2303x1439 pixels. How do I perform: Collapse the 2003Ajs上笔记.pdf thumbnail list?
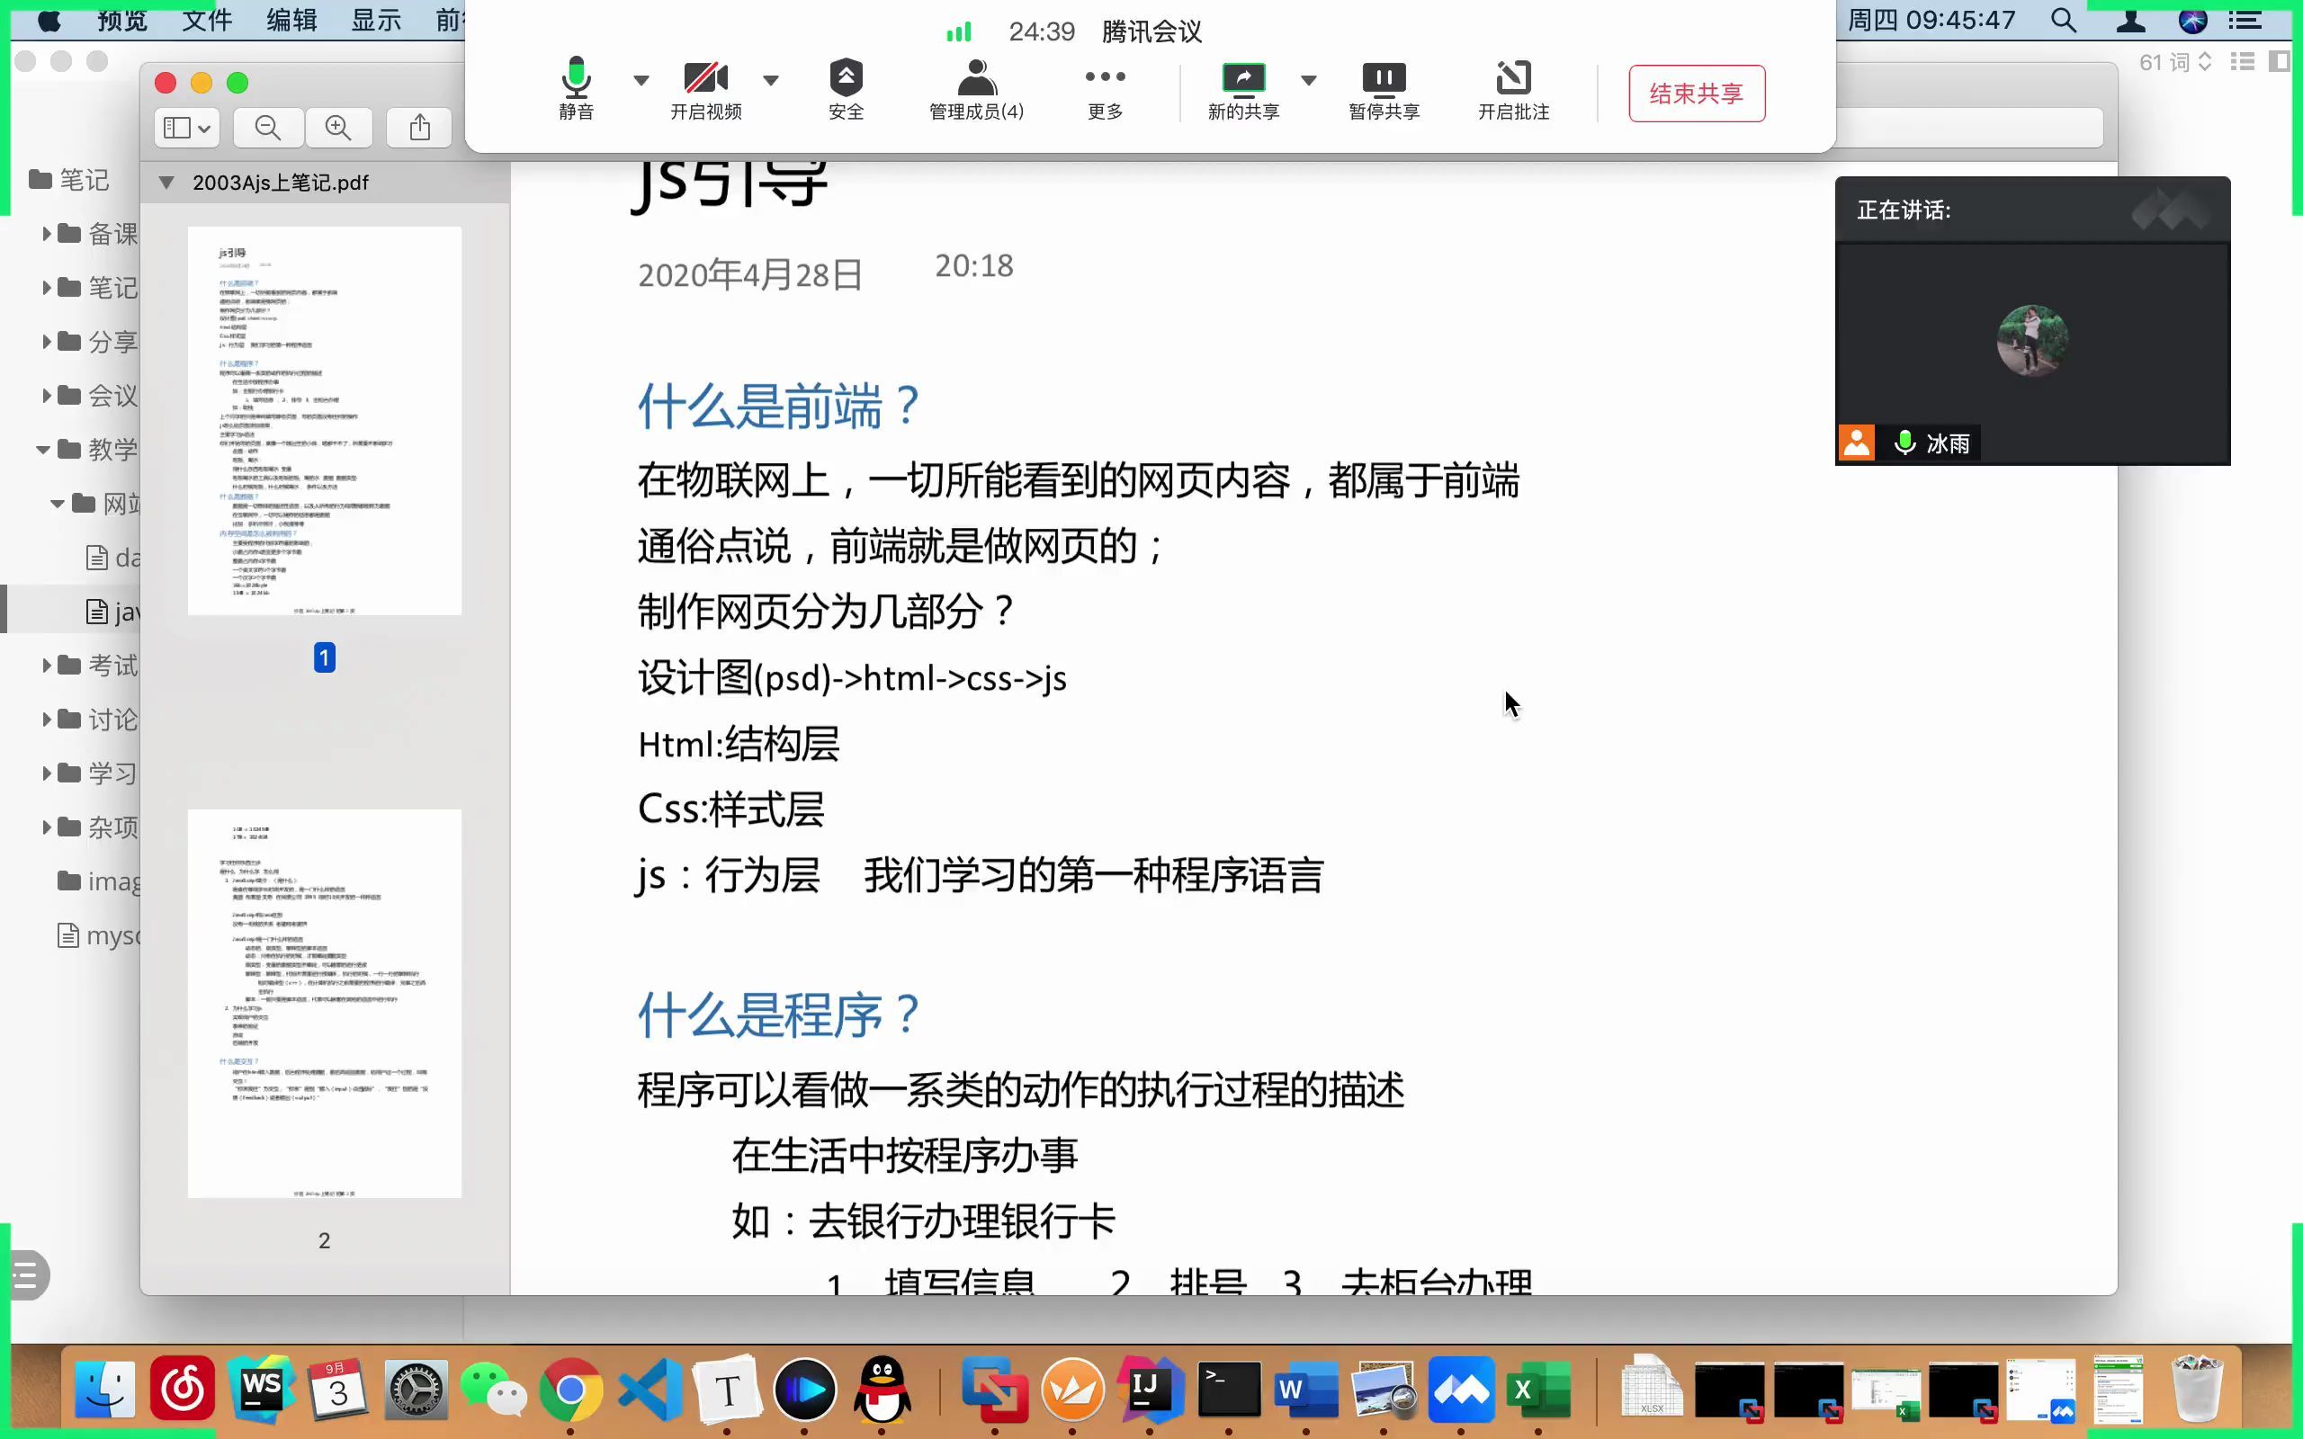pos(166,182)
